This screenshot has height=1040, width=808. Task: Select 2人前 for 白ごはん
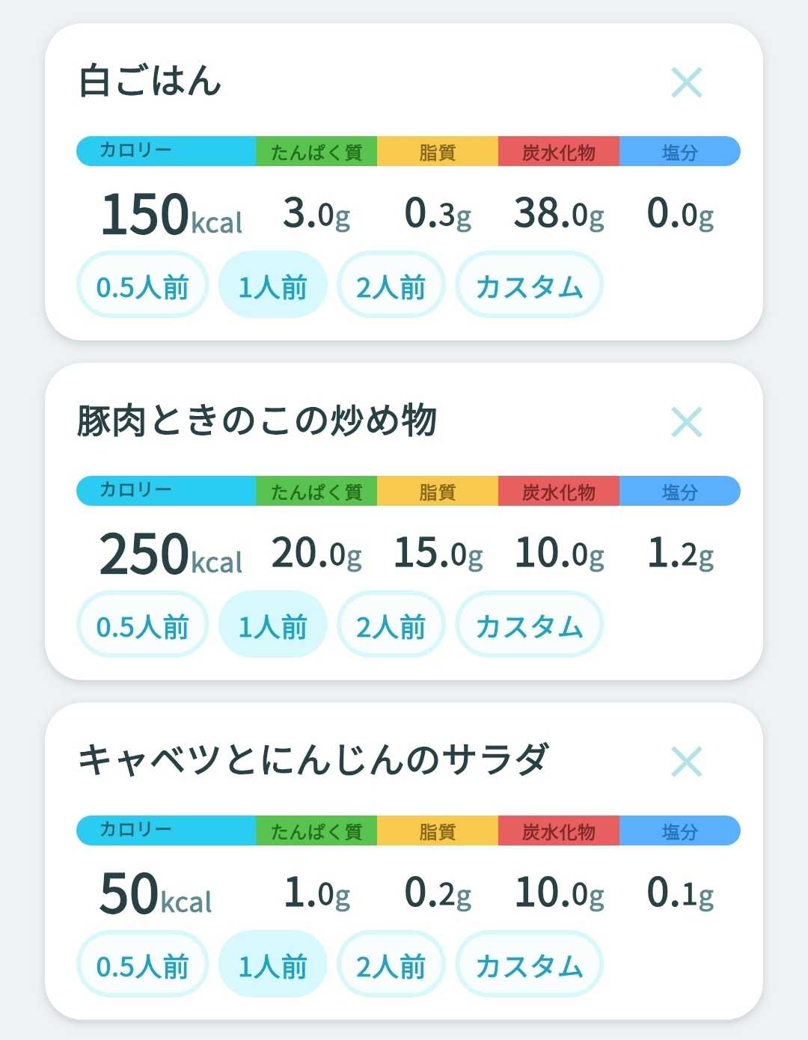[391, 285]
